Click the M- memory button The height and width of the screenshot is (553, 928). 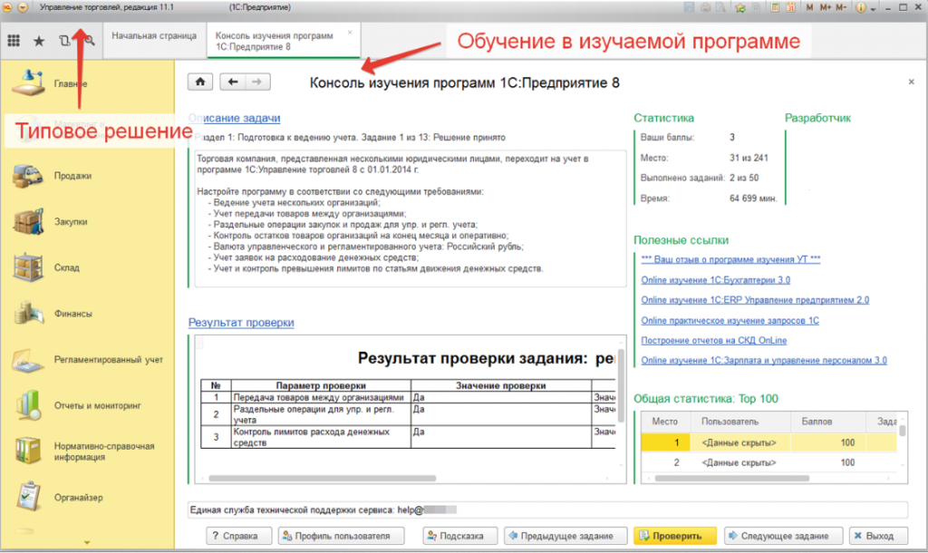tap(841, 7)
